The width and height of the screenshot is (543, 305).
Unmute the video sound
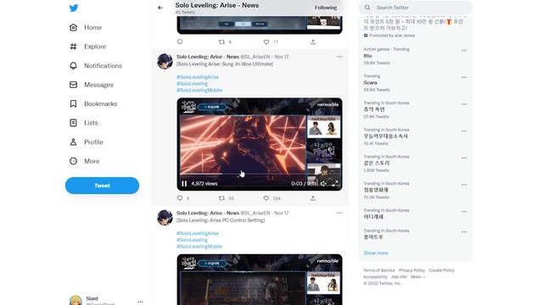click(x=323, y=184)
